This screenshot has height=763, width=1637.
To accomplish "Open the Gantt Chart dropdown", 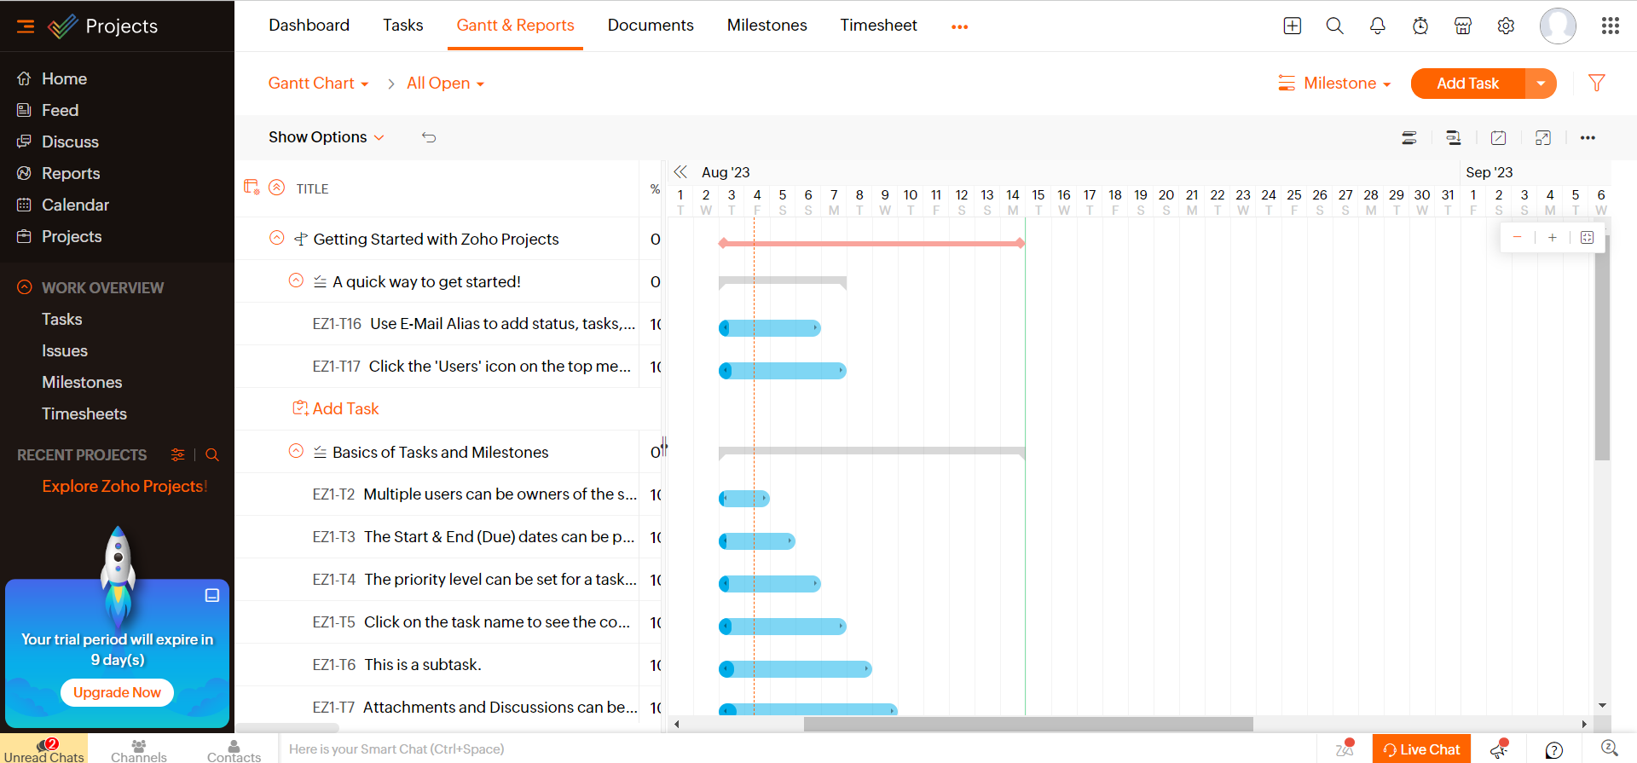I will [318, 84].
